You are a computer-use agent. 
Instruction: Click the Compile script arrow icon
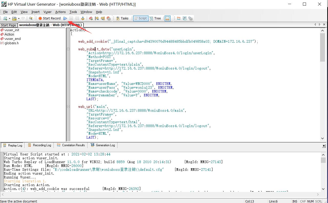(83, 18)
